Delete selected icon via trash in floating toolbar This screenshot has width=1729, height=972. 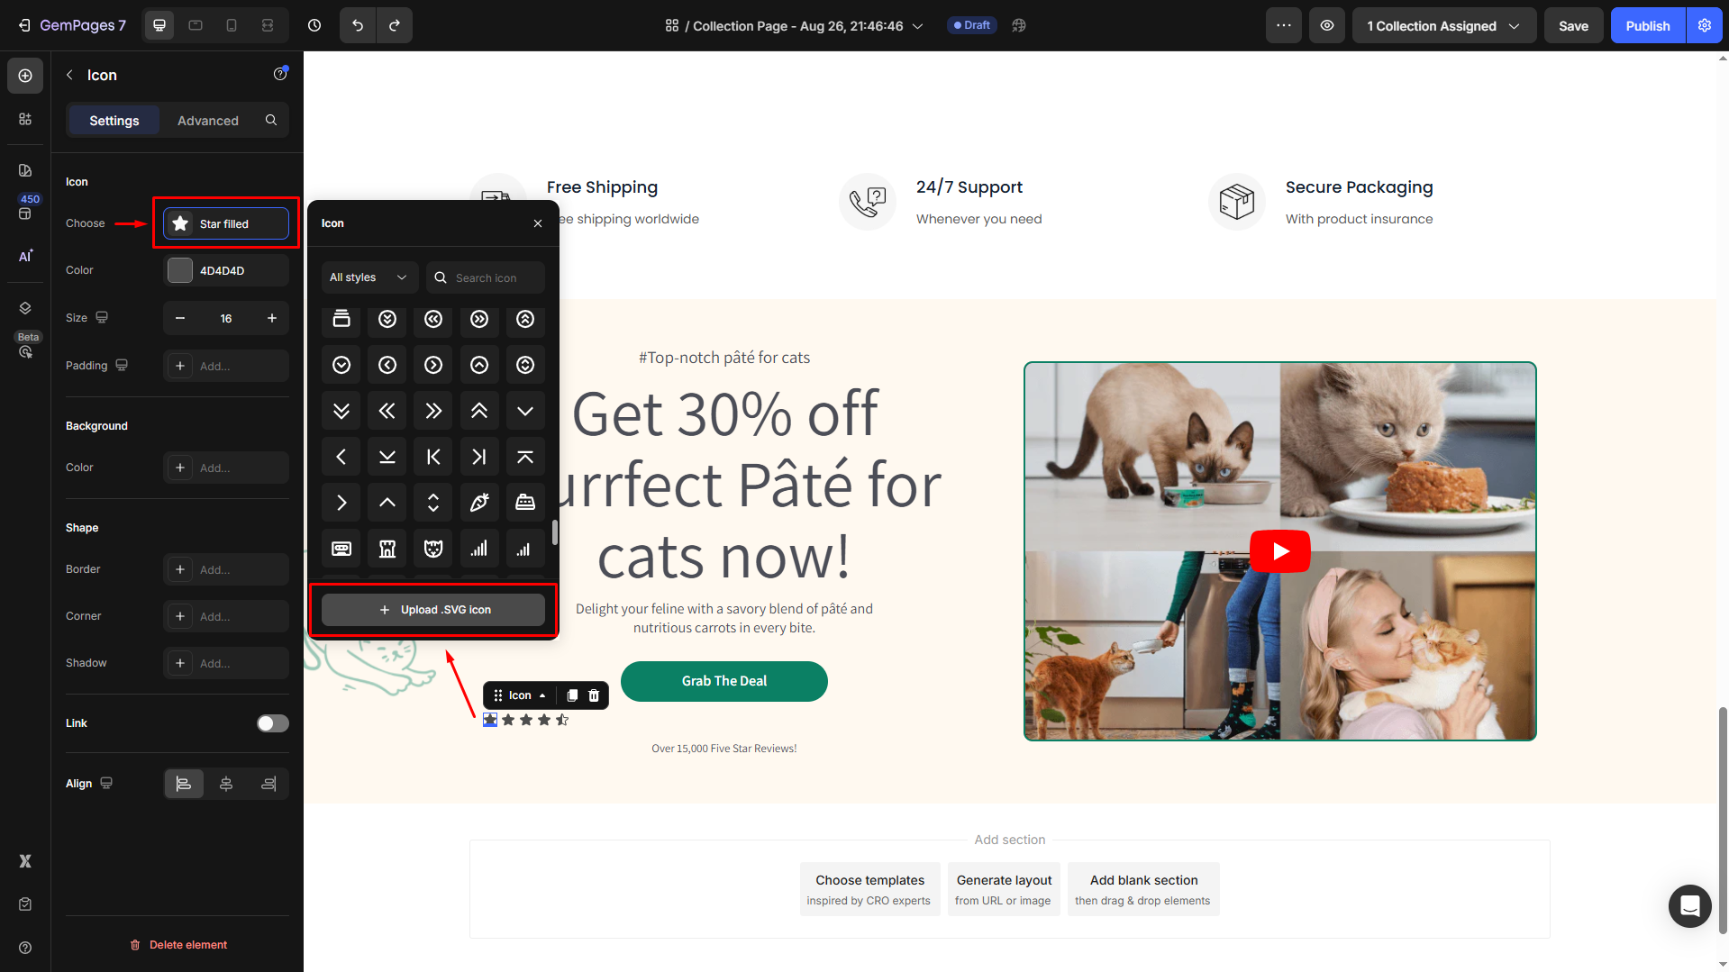[x=594, y=695]
